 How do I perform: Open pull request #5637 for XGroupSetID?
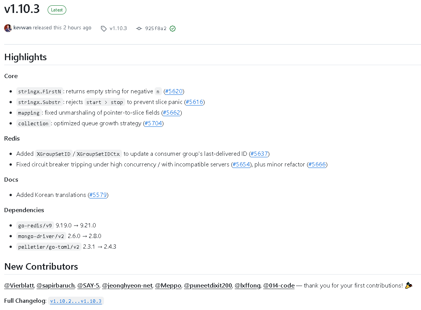click(x=259, y=154)
